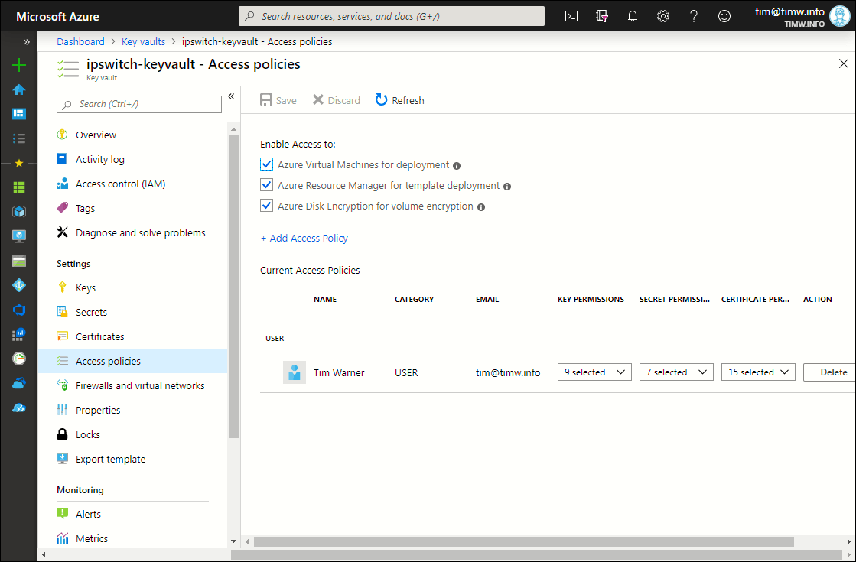Uncheck Azure Virtual Machines for deployment
Viewport: 856px width, 562px height.
tap(267, 164)
